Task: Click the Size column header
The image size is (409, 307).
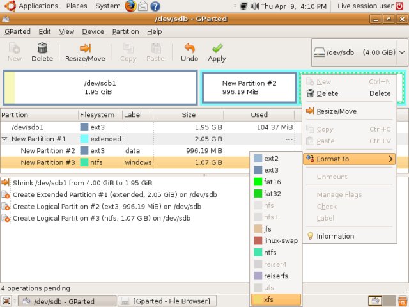Action: (189, 115)
